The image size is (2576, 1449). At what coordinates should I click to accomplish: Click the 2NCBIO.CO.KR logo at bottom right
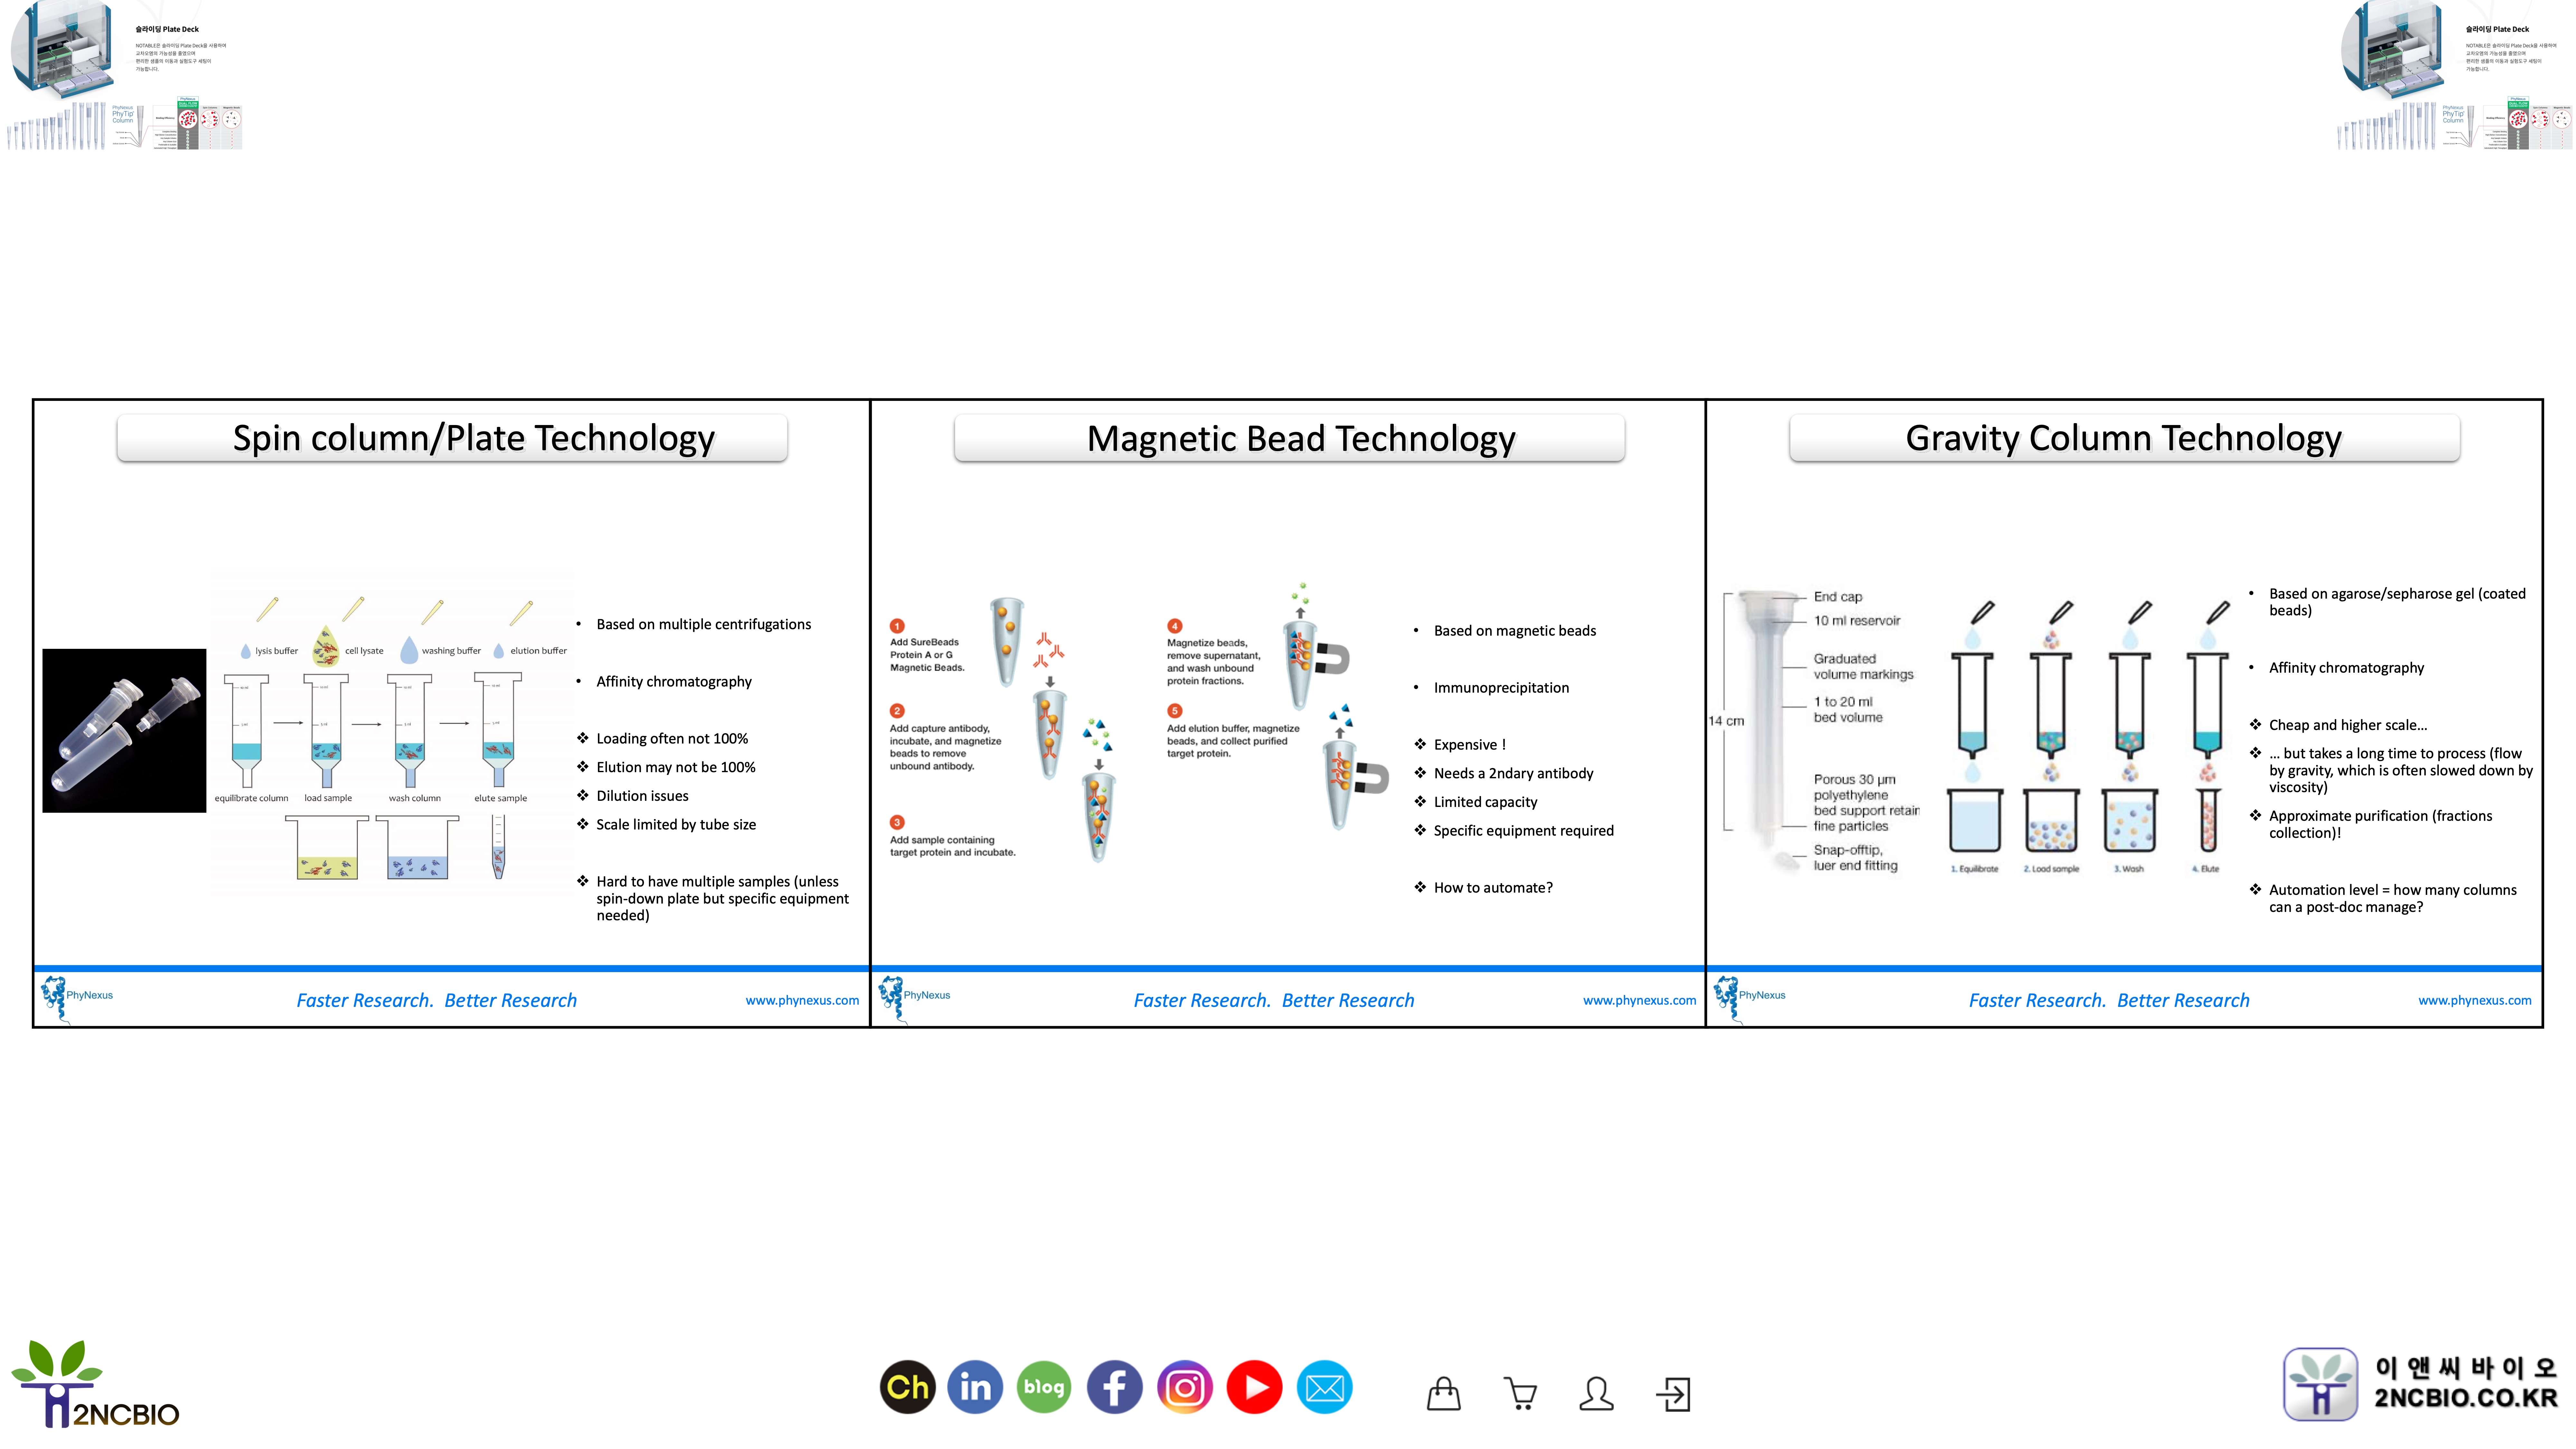pyautogui.click(x=2421, y=1384)
